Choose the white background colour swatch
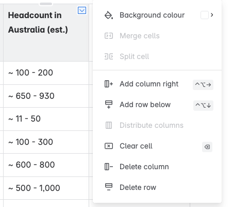The image size is (233, 207). [x=205, y=15]
